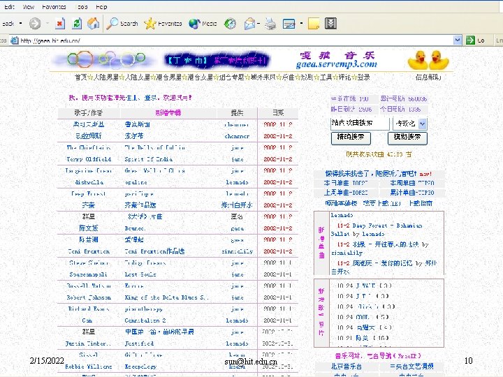The width and height of the screenshot is (503, 377).
Task: Open the address bar history dropdown
Action: point(458,40)
